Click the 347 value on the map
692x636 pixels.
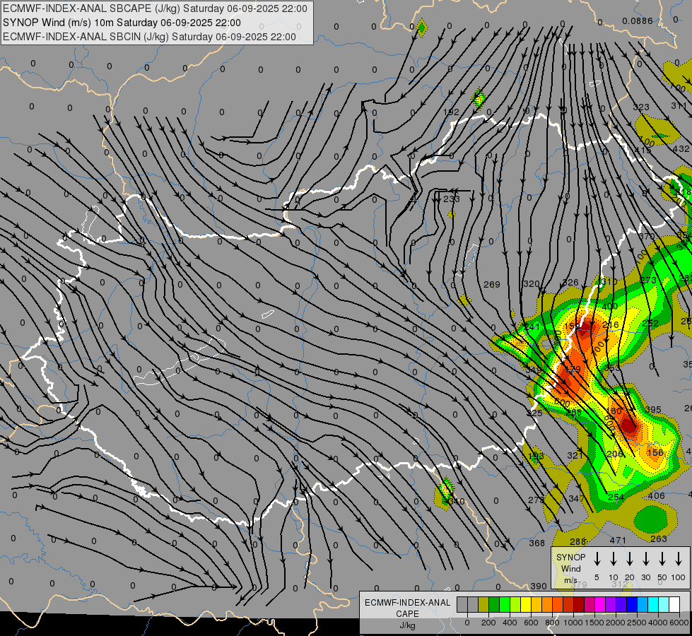coord(576,499)
